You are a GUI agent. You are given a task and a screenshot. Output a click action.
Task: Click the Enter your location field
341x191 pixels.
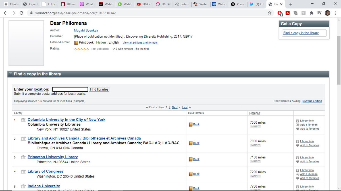(70, 89)
